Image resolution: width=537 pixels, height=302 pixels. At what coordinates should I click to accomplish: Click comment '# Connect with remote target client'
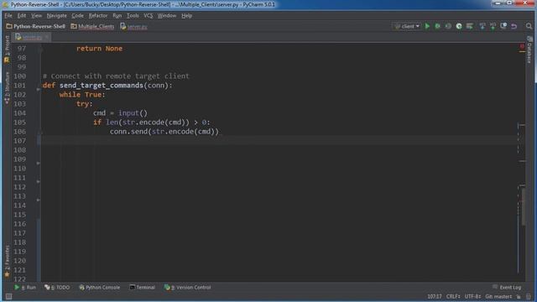click(x=116, y=76)
